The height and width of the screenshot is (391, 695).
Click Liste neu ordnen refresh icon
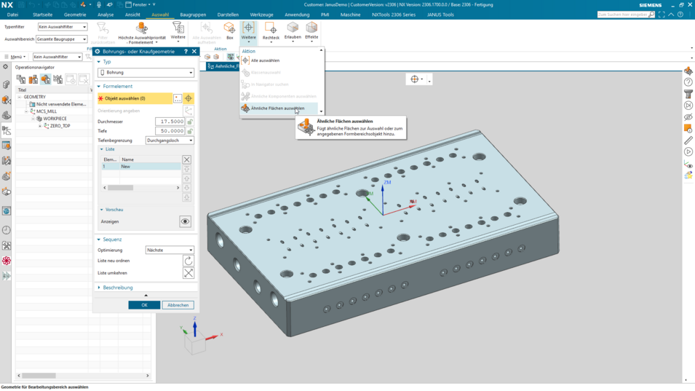pos(188,261)
